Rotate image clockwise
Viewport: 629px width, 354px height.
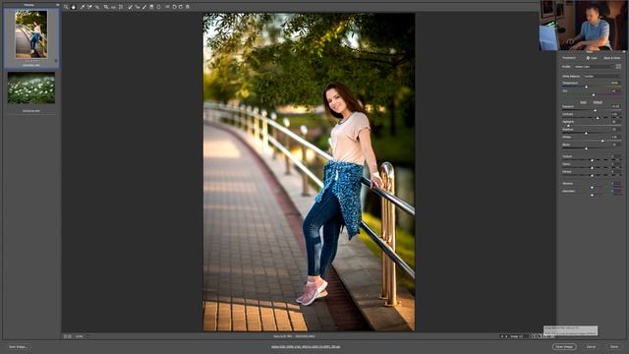(181, 7)
